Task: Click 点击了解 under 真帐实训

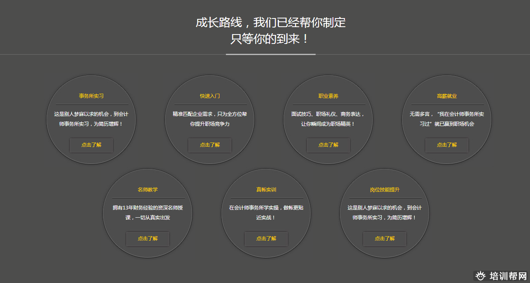Action: pyautogui.click(x=266, y=239)
